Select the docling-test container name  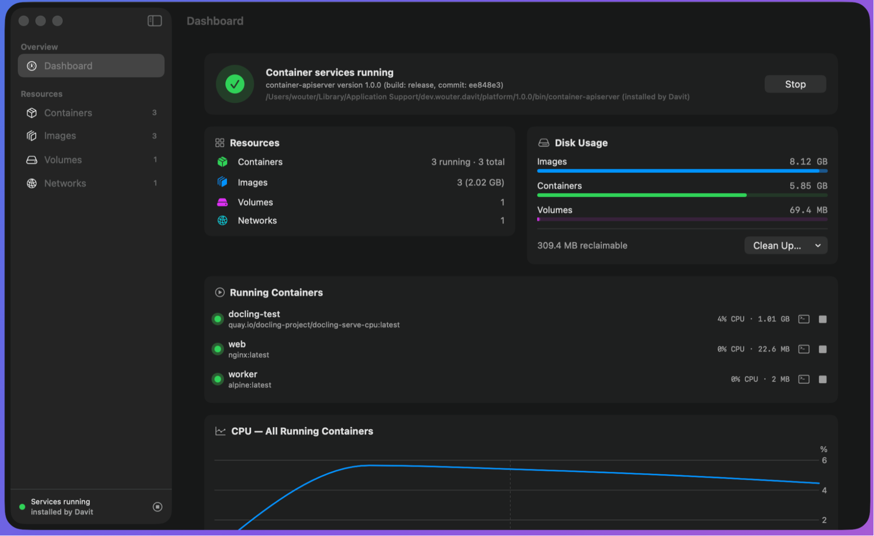(254, 314)
